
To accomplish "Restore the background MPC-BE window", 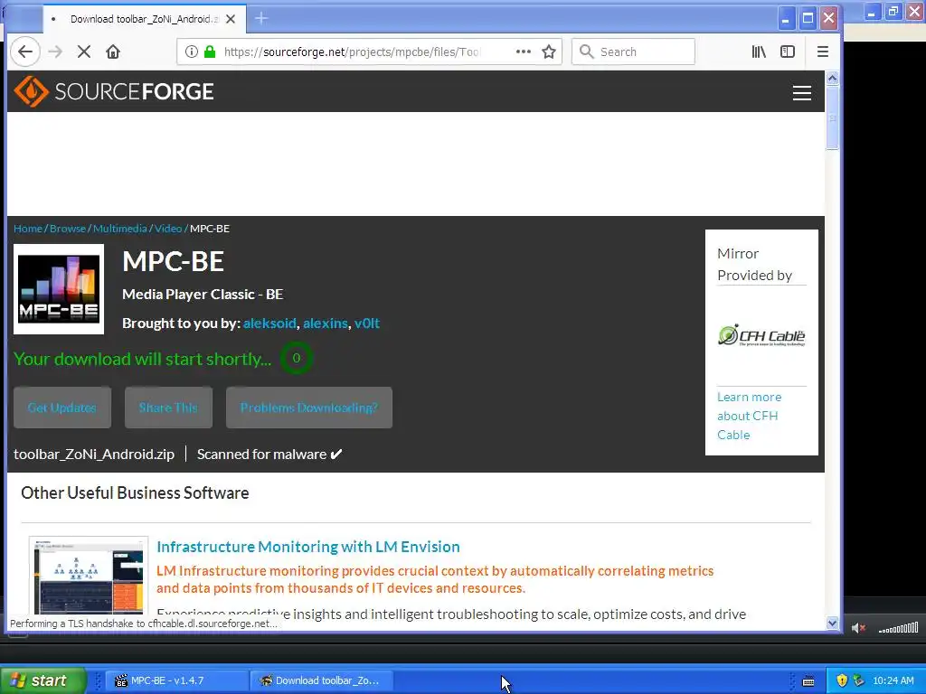I will (893, 11).
